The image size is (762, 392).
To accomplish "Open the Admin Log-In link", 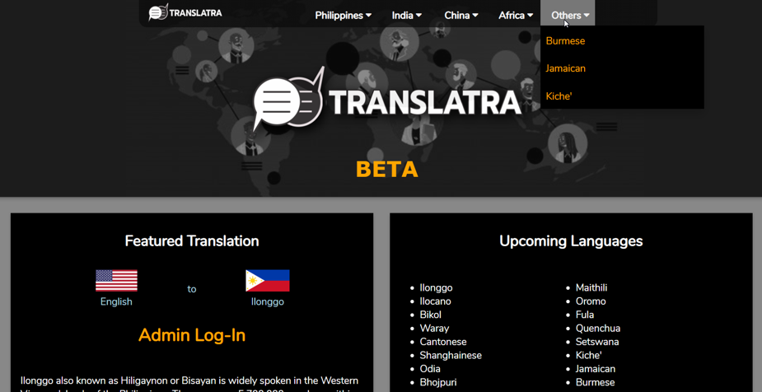I will 192,335.
